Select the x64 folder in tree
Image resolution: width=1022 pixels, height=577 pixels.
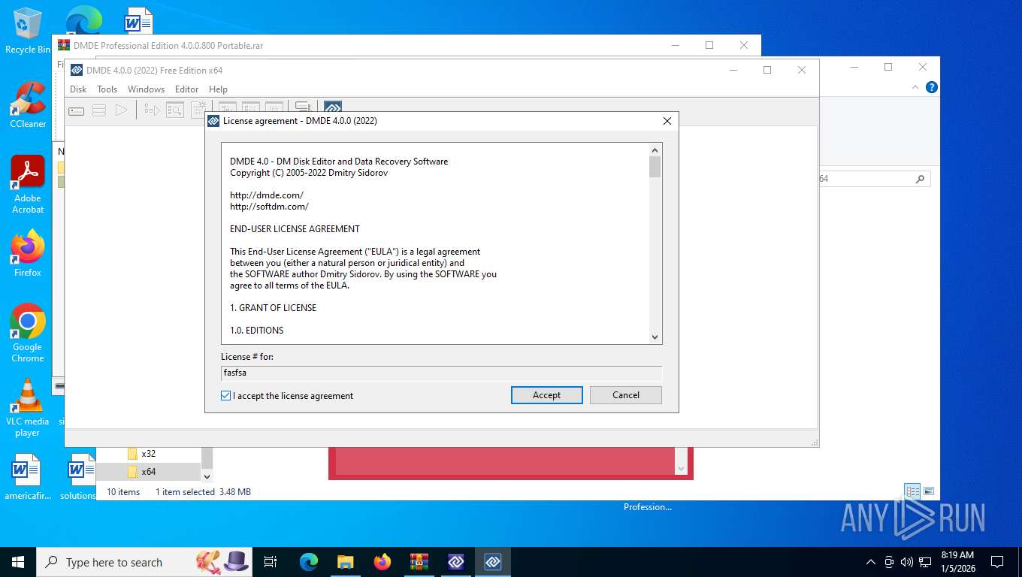point(148,472)
